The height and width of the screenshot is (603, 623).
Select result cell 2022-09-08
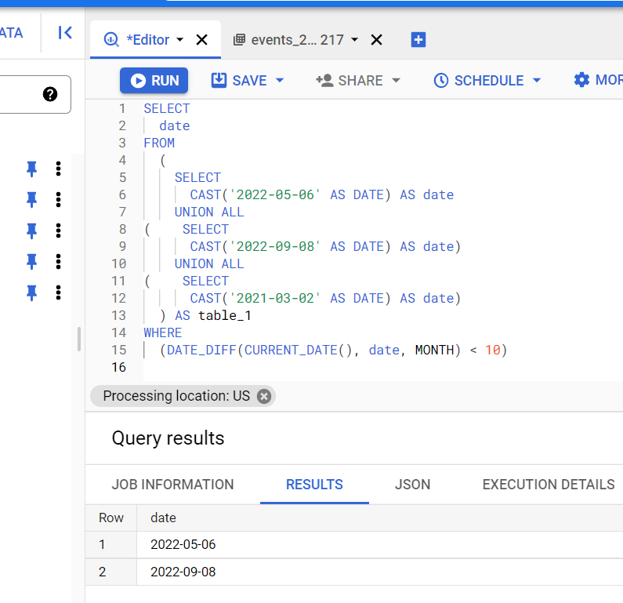point(183,572)
